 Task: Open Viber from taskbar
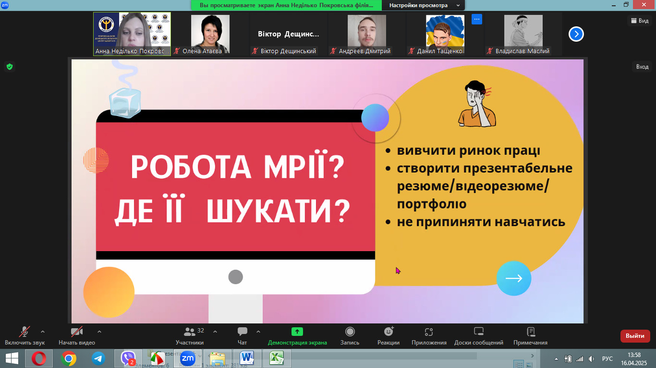pyautogui.click(x=128, y=358)
